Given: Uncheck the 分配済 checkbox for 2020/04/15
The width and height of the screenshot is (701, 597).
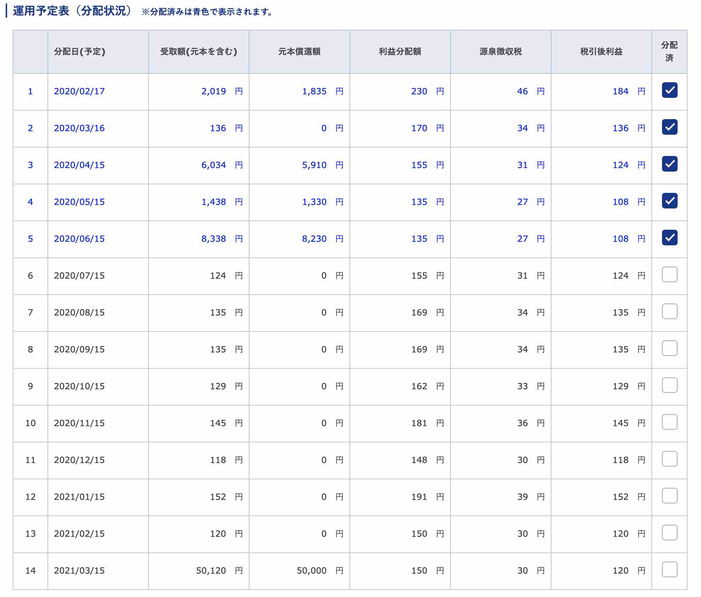Looking at the screenshot, I should click(x=669, y=164).
